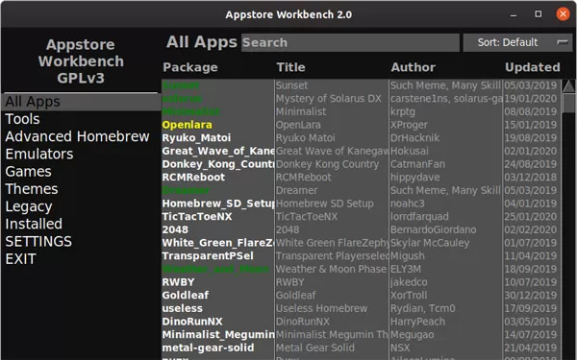The width and height of the screenshot is (577, 360).
Task: Select the Great_Wave_of_Kanegawa package
Action: click(x=218, y=152)
